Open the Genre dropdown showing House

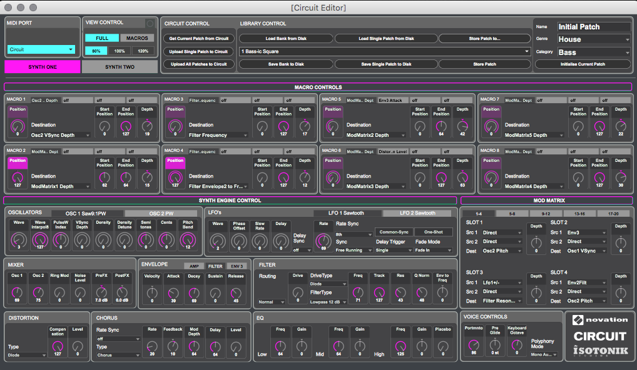click(x=593, y=39)
